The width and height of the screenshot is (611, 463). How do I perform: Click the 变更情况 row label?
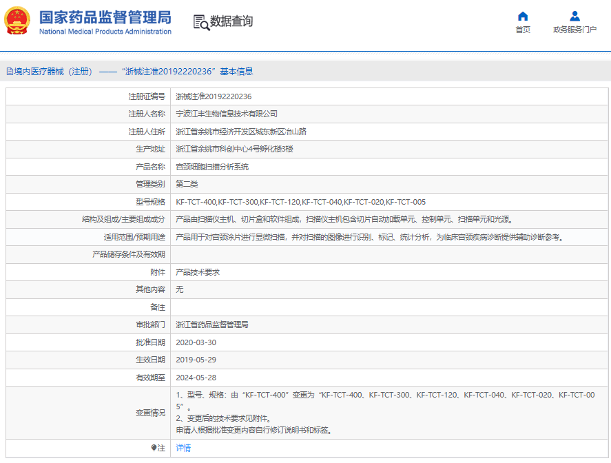click(150, 413)
